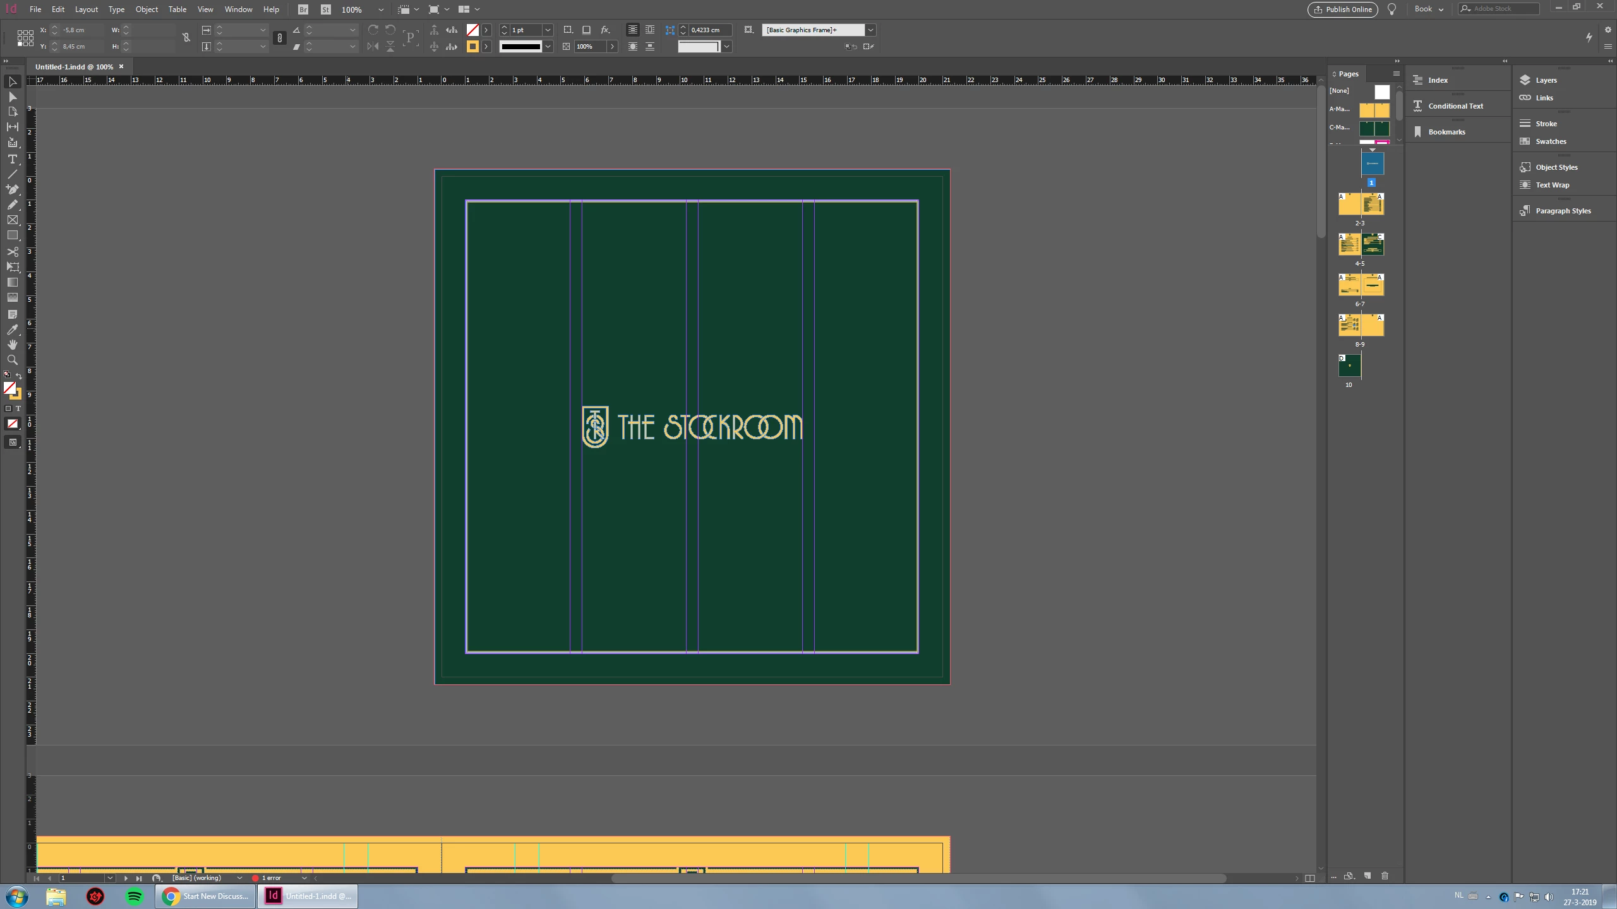Toggle formatting affects text button
1617x909 pixels.
pos(18,408)
